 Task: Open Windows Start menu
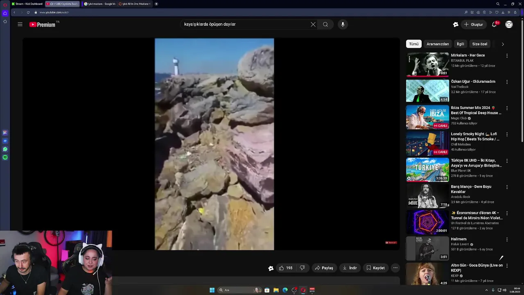212,290
